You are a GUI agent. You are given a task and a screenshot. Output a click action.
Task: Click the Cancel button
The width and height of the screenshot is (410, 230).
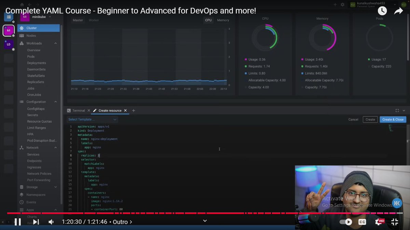coord(353,120)
